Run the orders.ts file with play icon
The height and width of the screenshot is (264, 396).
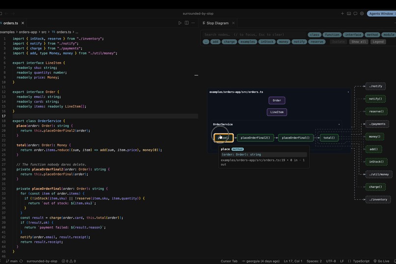click(x=180, y=23)
